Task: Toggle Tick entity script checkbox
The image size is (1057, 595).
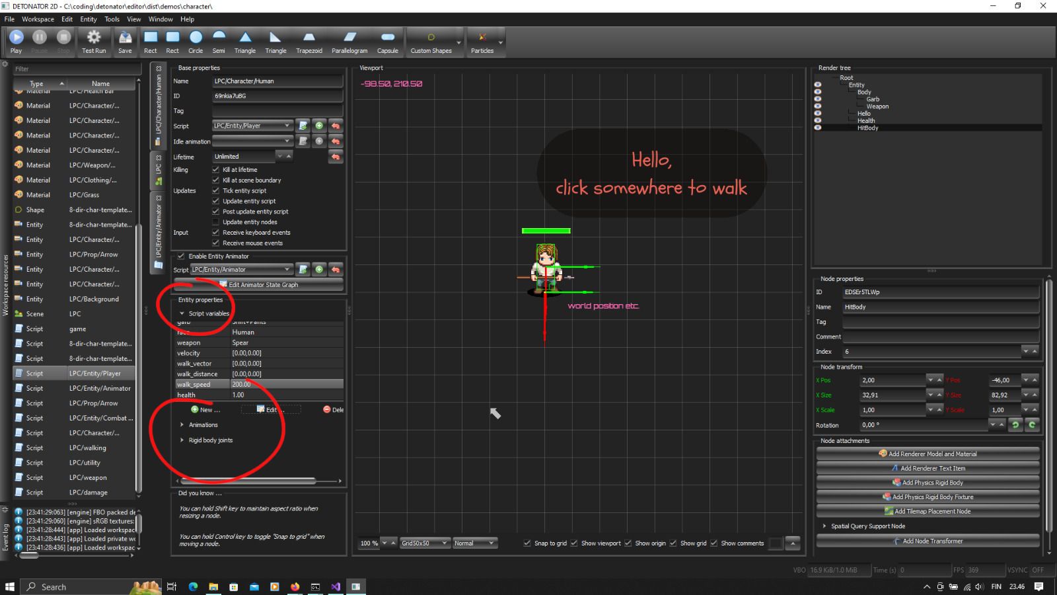Action: (x=215, y=190)
